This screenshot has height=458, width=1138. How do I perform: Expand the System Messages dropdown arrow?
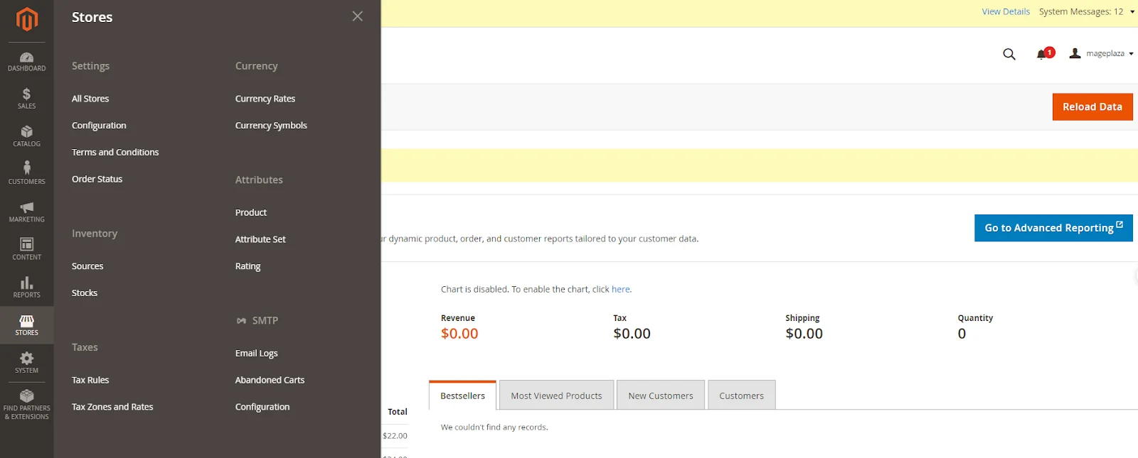[x=1132, y=12]
